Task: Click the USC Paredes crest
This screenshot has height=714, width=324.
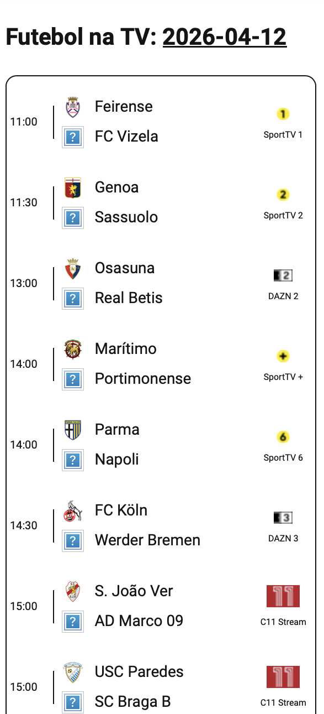Action: (73, 672)
